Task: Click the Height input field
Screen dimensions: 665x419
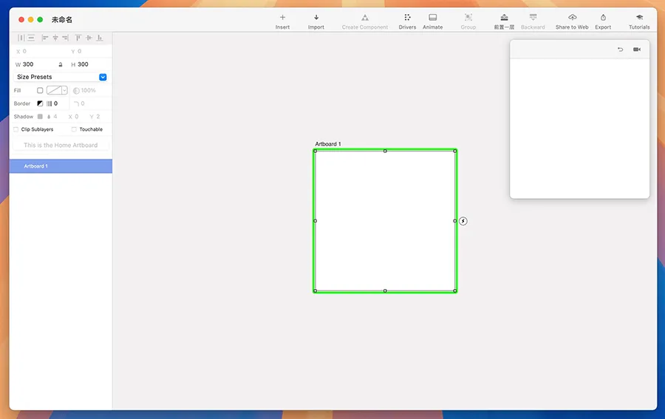Action: click(x=92, y=64)
